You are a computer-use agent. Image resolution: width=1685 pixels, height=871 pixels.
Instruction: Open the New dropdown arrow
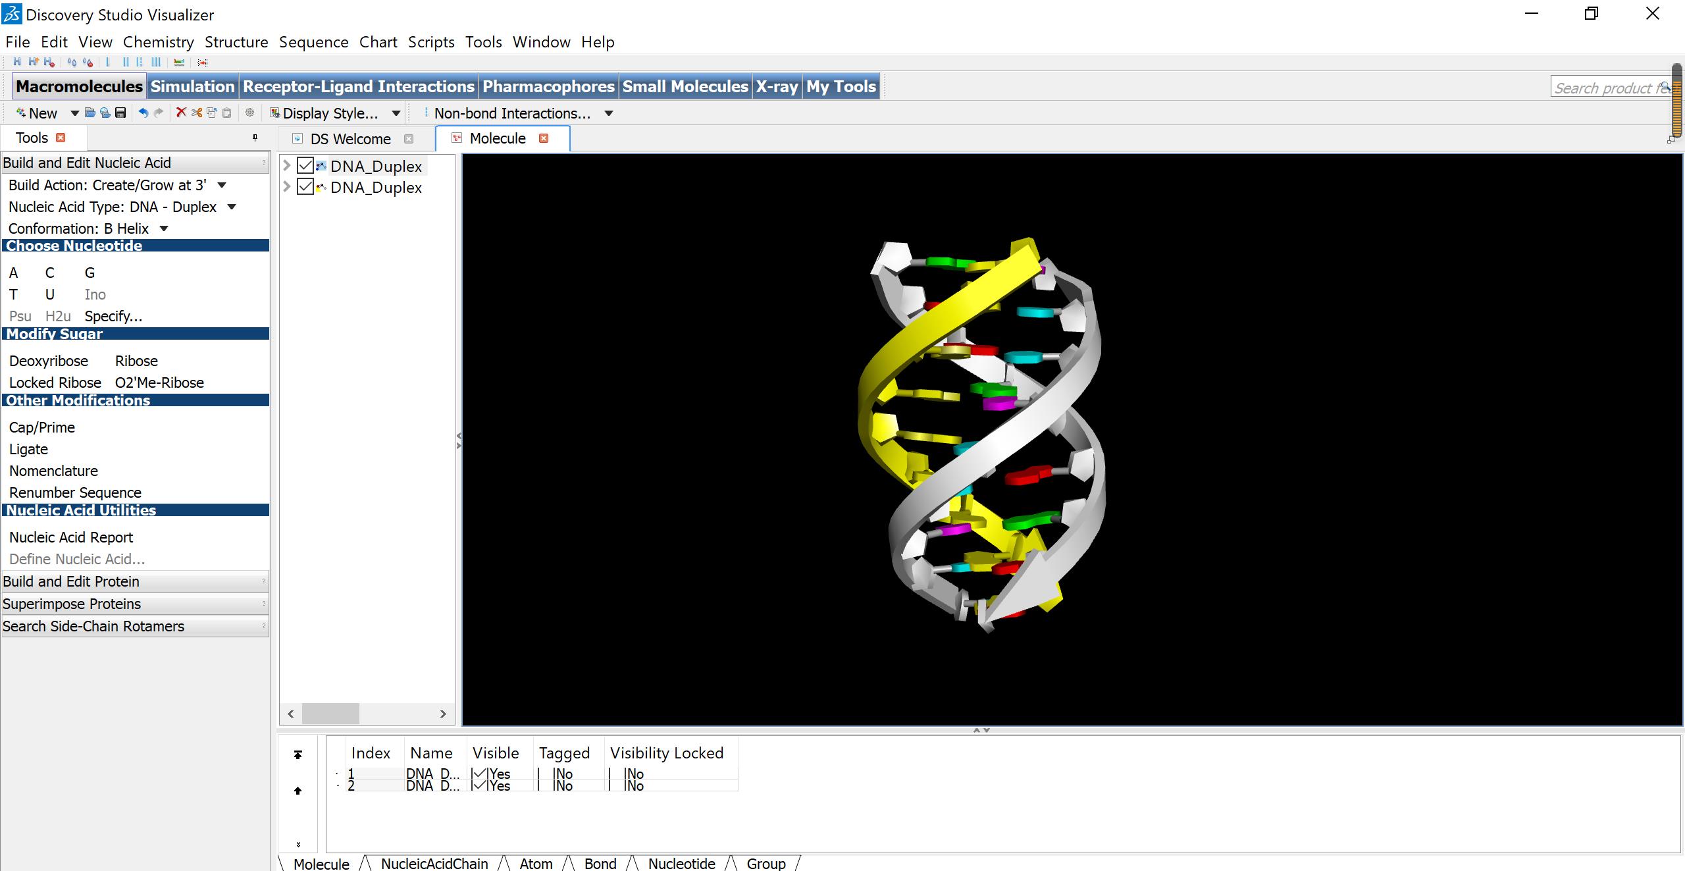[x=74, y=113]
